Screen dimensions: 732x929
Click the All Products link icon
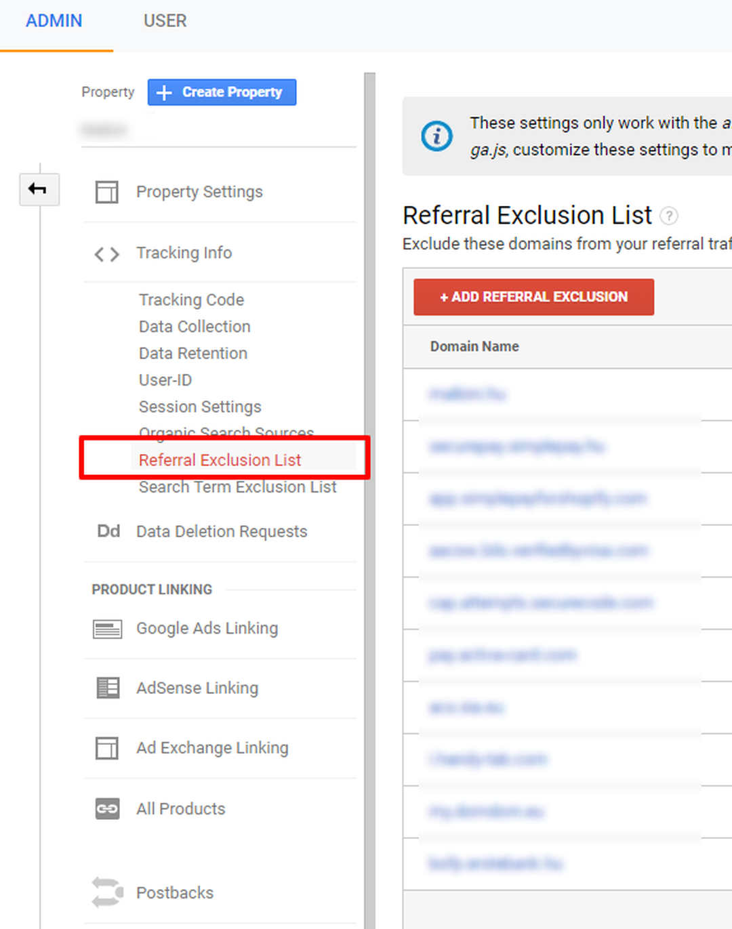point(107,808)
